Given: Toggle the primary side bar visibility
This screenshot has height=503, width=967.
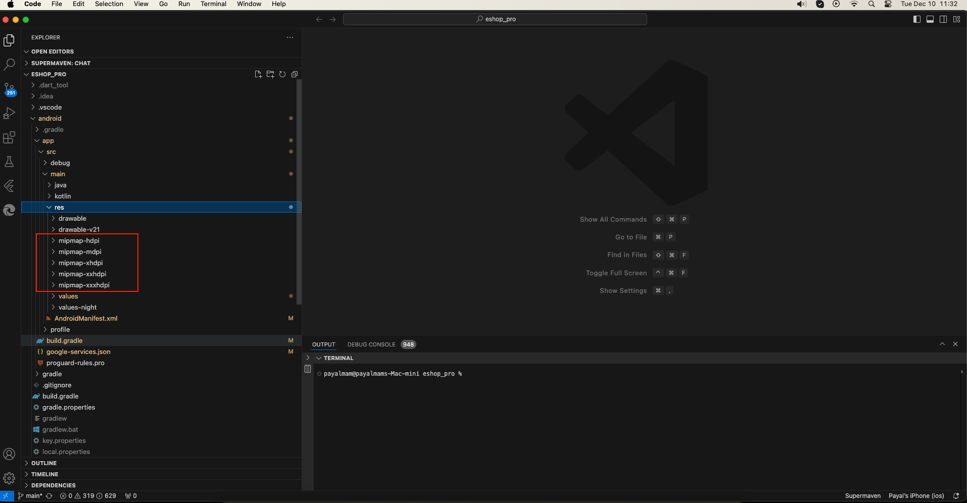Looking at the screenshot, I should click(x=917, y=19).
